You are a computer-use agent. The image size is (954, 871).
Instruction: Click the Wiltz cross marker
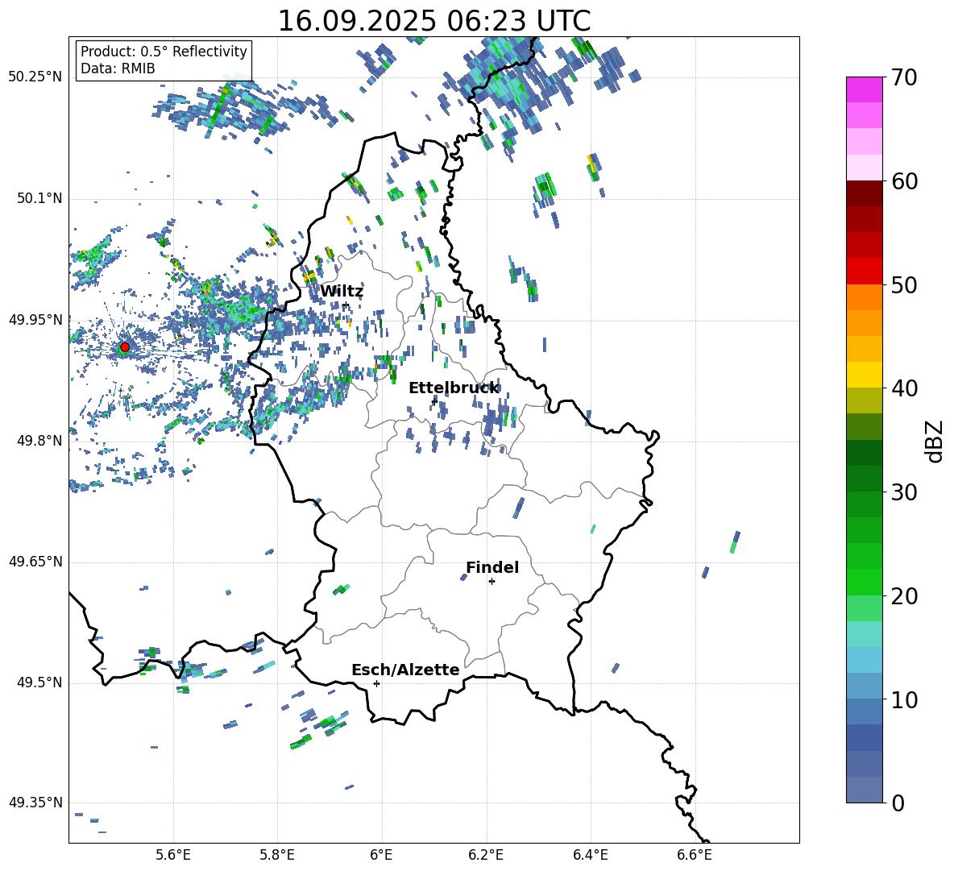click(346, 305)
